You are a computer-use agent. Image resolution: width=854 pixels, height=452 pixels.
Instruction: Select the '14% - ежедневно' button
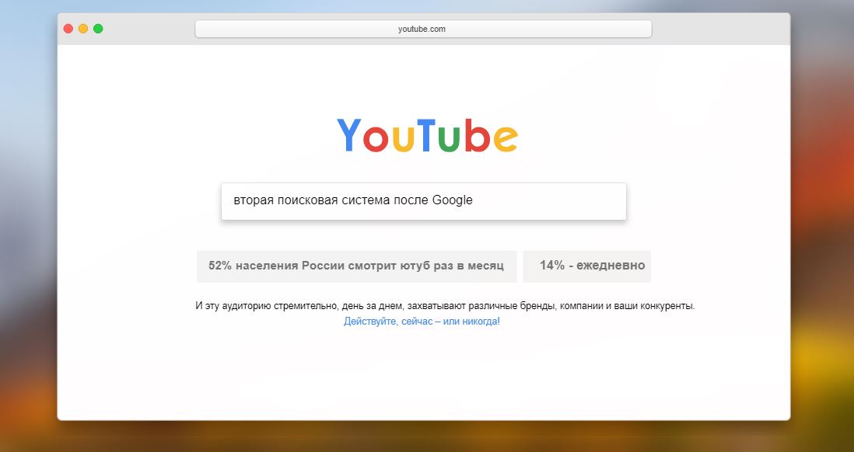tap(586, 266)
